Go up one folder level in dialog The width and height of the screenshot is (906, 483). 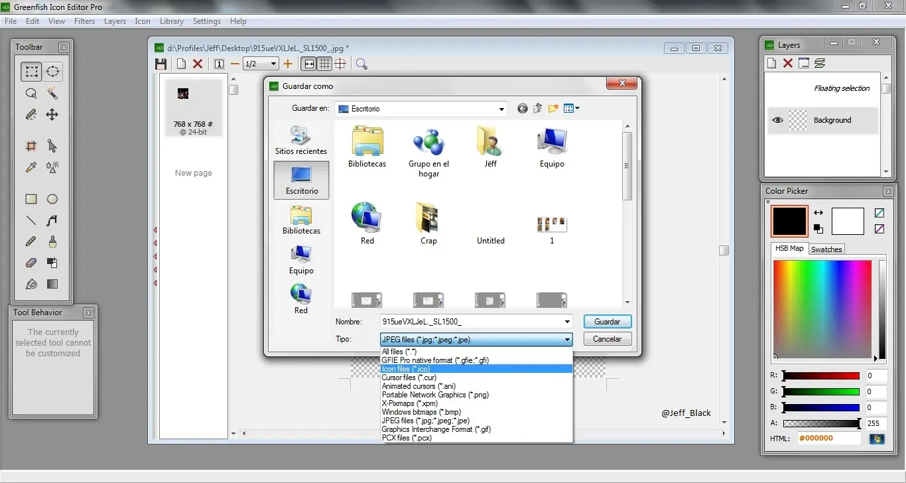point(538,108)
